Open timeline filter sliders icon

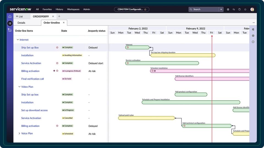coord(253,29)
